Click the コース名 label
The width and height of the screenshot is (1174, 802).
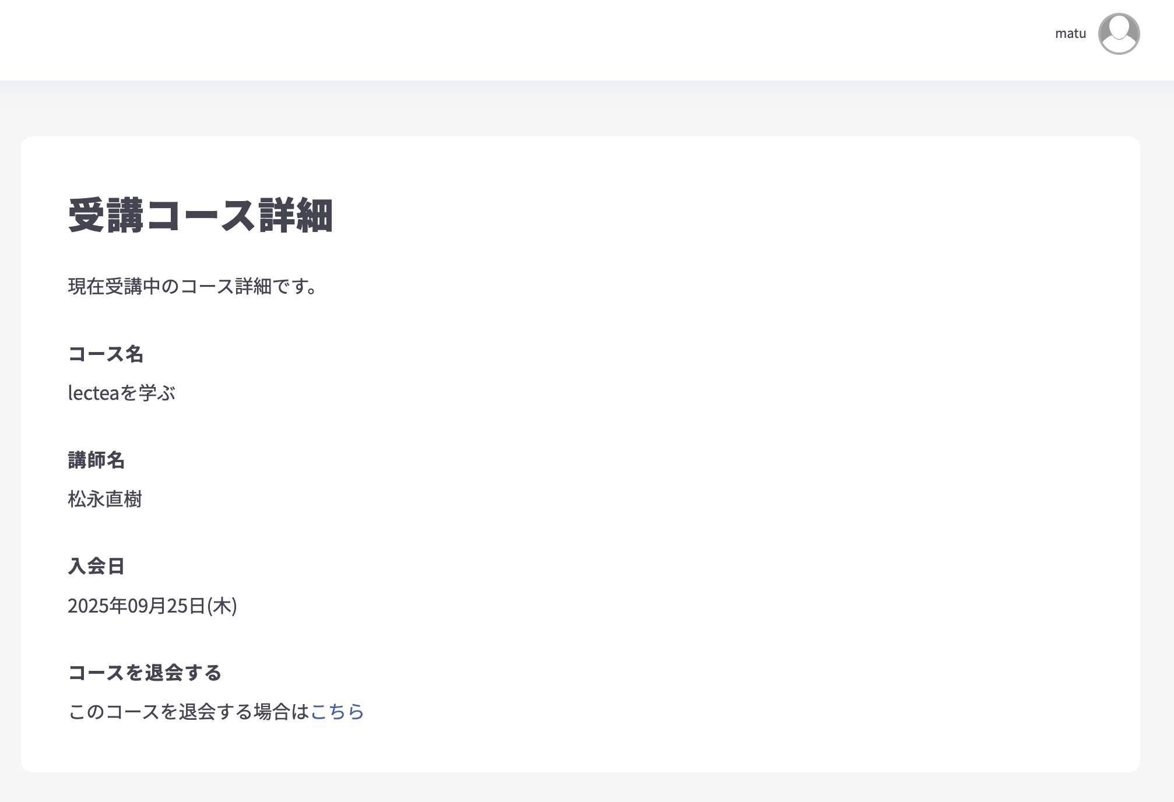click(107, 354)
